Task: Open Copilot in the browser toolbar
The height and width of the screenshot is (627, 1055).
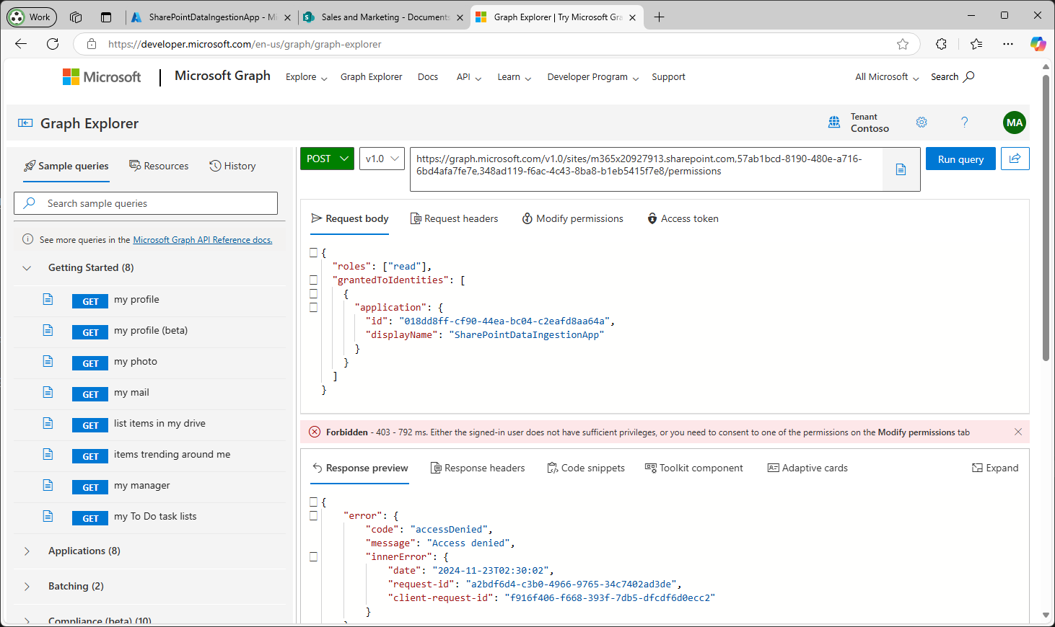Action: [1038, 44]
